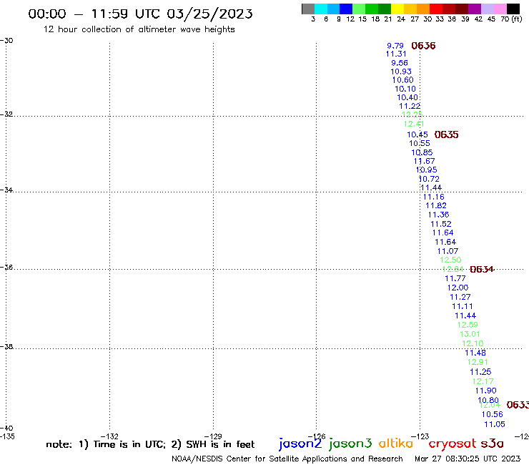Viewport: 529px width, 465px height.
Task: Click the pink swatch in the legend
Action: 500,9
